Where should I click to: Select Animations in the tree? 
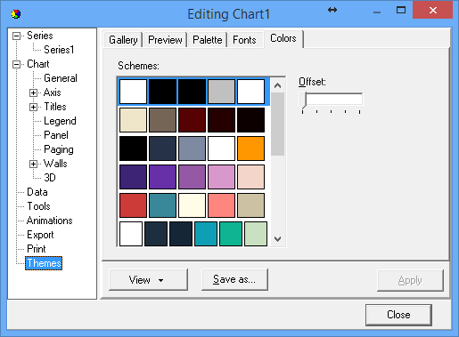coord(50,221)
